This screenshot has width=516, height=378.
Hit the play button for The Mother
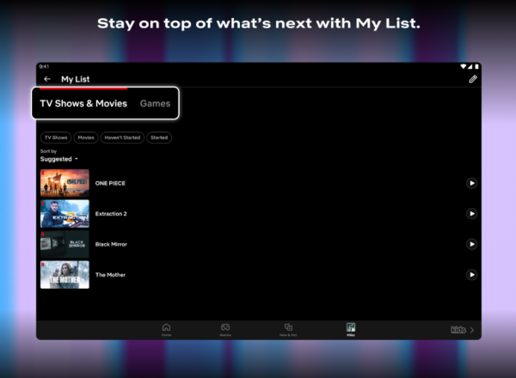[x=471, y=275]
